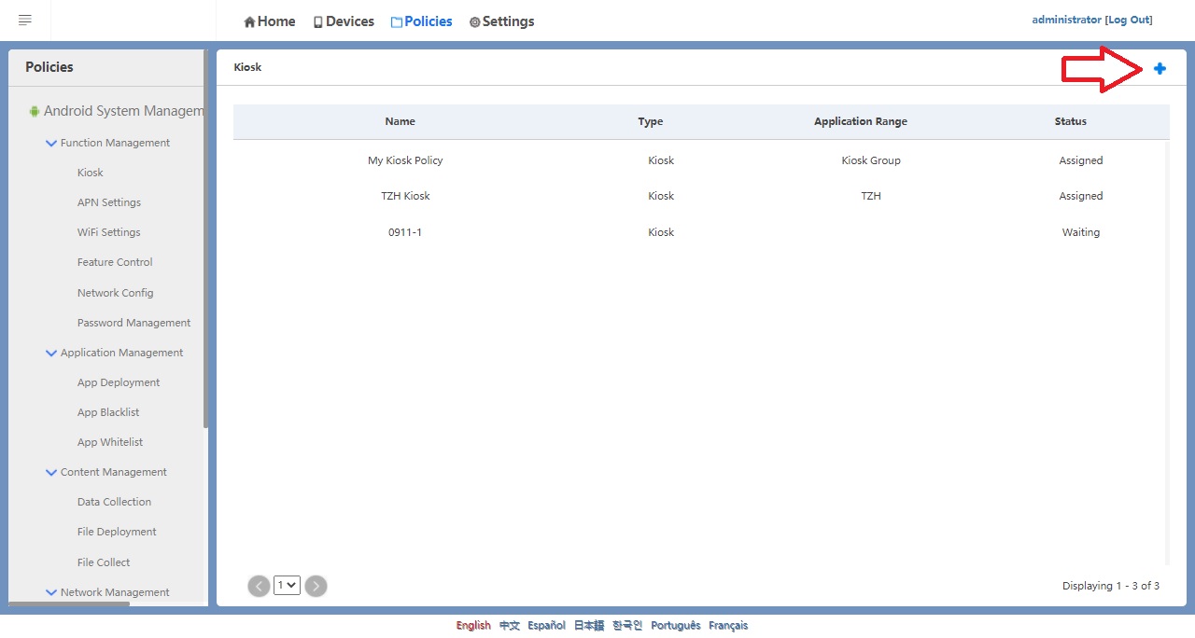Image resolution: width=1195 pixels, height=638 pixels.
Task: Open the Home tab
Action: [270, 21]
